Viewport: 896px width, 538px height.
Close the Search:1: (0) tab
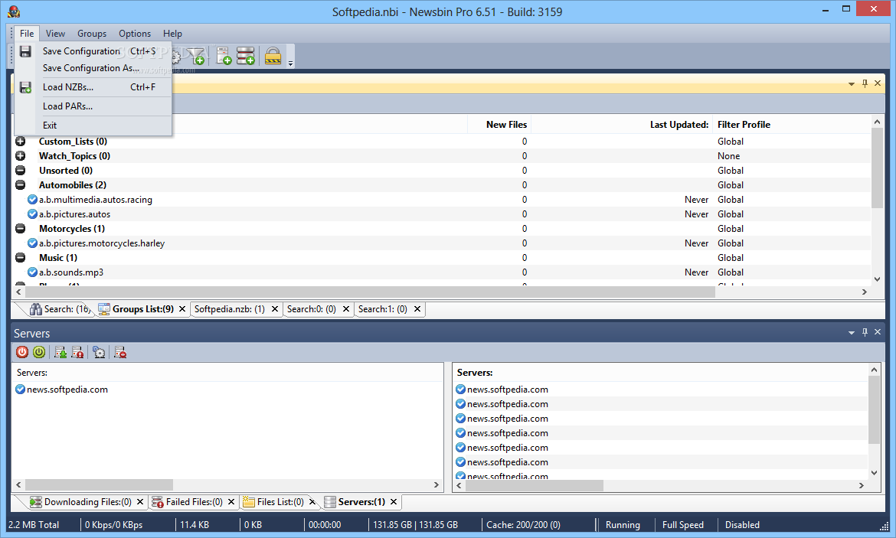click(x=417, y=309)
